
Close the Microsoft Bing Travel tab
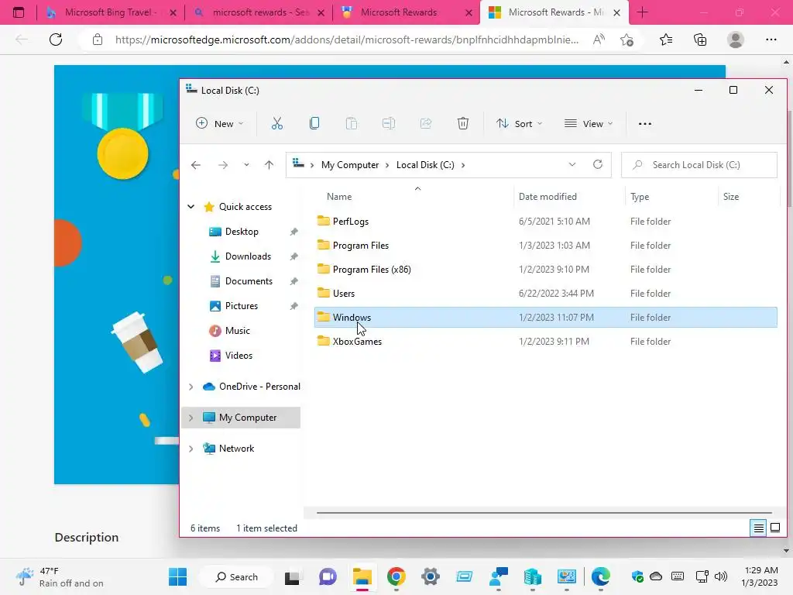pos(173,12)
